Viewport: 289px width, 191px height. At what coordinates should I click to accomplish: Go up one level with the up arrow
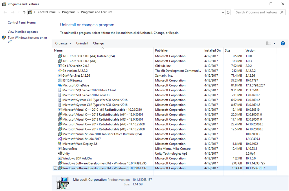pyautogui.click(x=24, y=12)
